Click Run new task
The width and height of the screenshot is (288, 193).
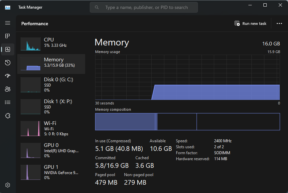[250, 23]
